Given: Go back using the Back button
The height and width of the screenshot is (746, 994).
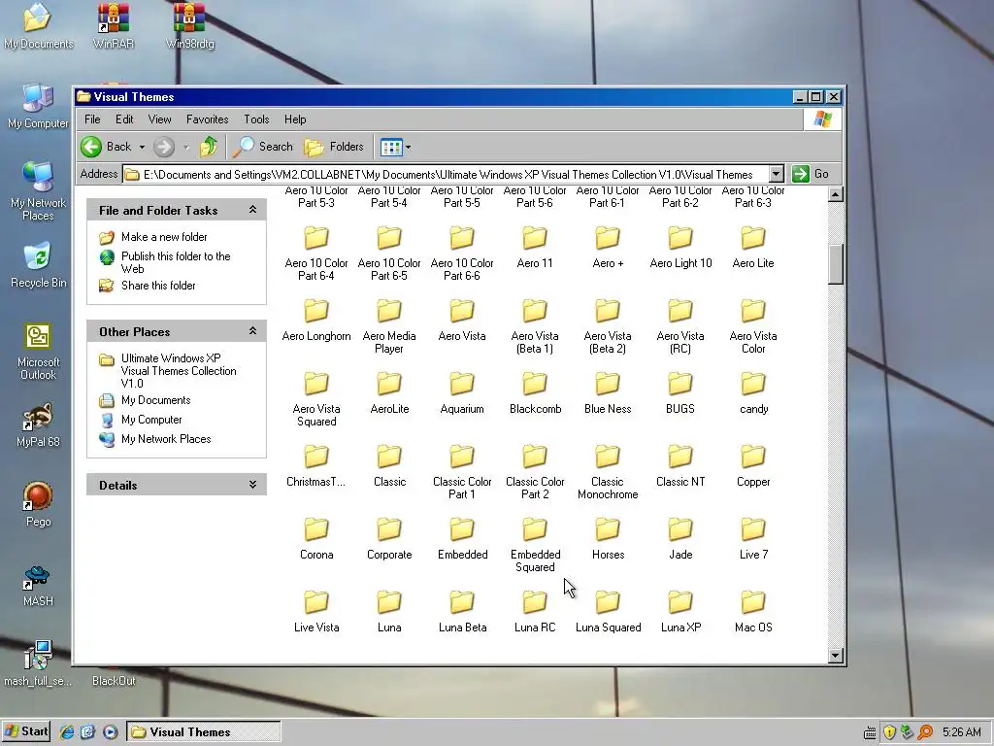Looking at the screenshot, I should click(x=107, y=147).
